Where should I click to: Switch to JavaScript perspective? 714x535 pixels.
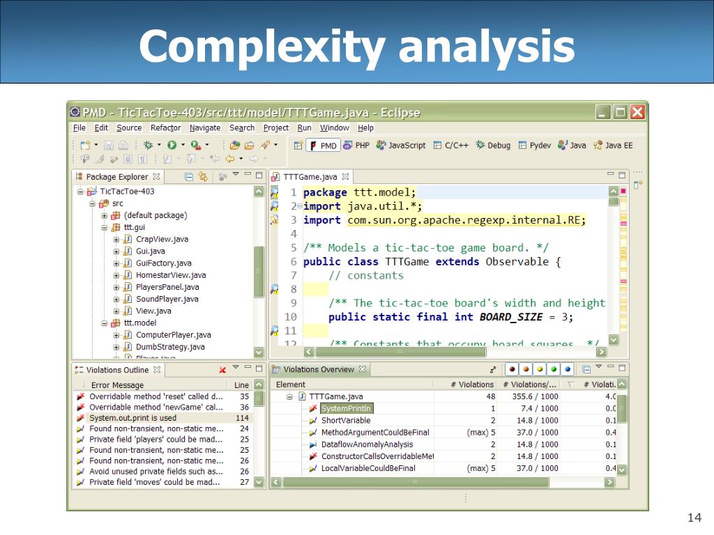pyautogui.click(x=401, y=146)
